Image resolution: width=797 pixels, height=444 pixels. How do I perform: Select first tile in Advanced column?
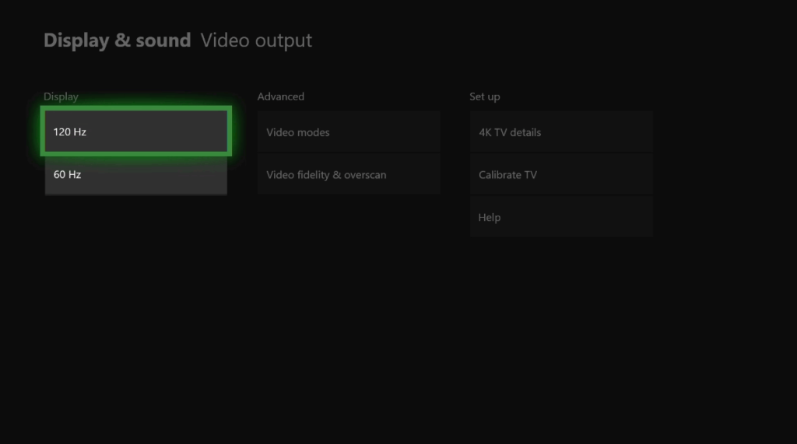pos(348,132)
